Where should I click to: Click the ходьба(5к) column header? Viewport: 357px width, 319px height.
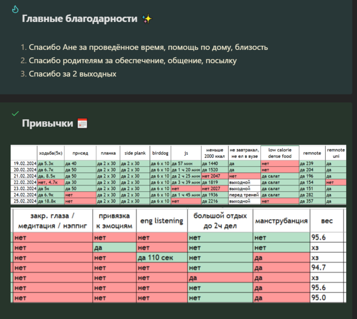pos(51,153)
